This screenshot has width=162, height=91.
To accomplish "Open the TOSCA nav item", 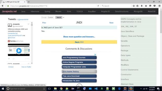I will click(79, 11).
